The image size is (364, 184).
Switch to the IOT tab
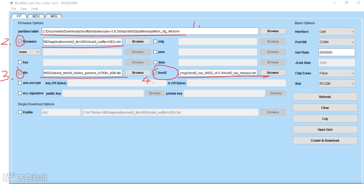pos(19,16)
